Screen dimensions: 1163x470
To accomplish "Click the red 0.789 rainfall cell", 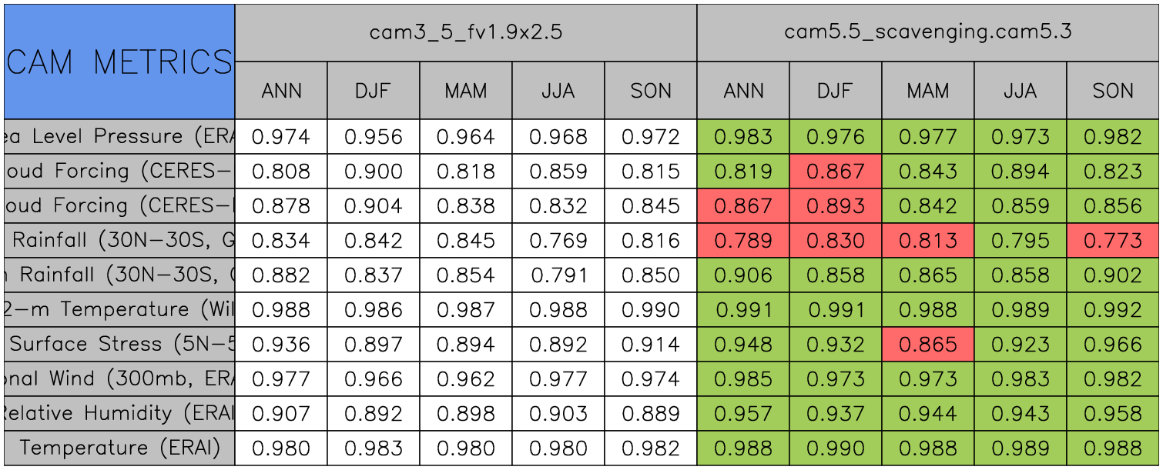I will tap(743, 241).
